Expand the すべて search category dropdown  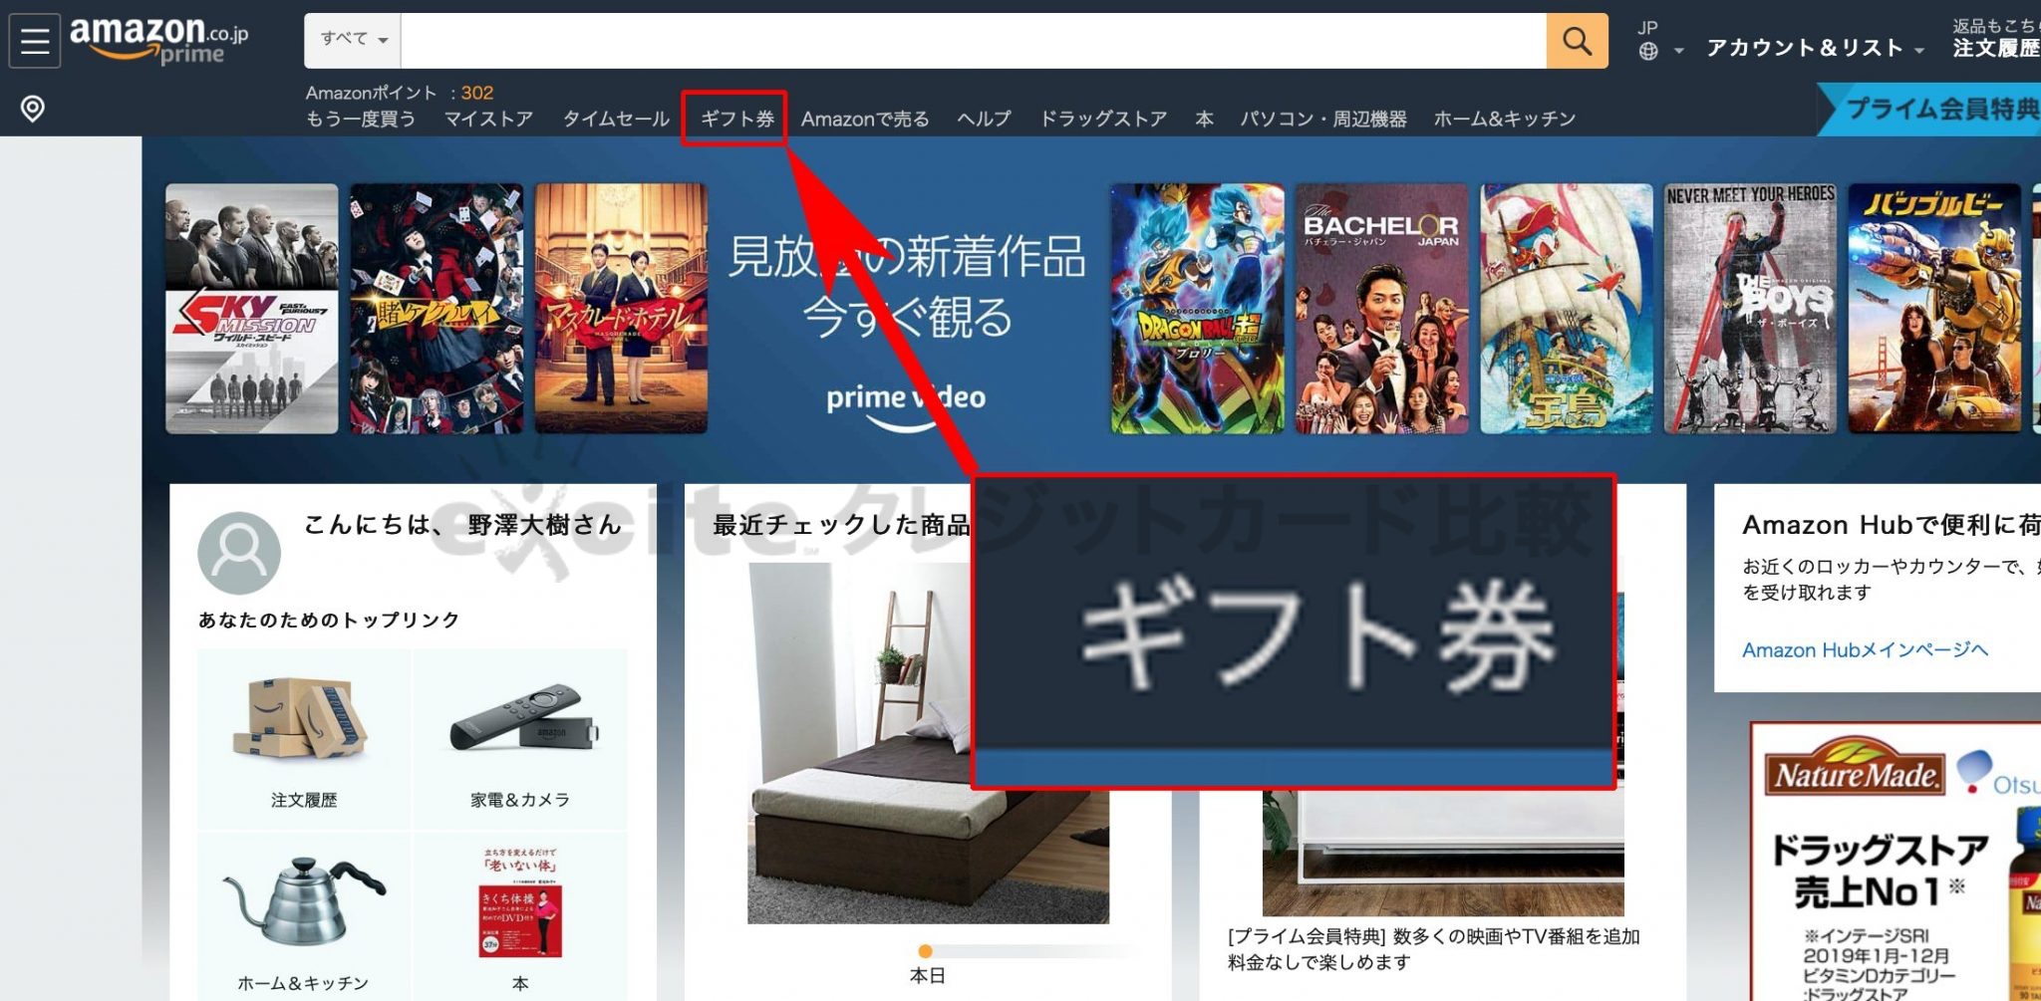click(353, 40)
